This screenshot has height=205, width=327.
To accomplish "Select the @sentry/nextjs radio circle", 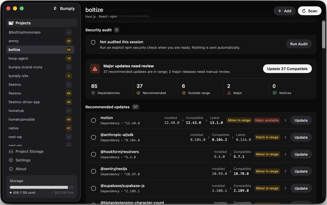I will tap(93, 171).
